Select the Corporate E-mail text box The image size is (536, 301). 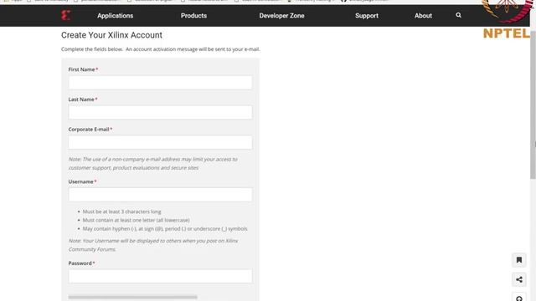(160, 143)
